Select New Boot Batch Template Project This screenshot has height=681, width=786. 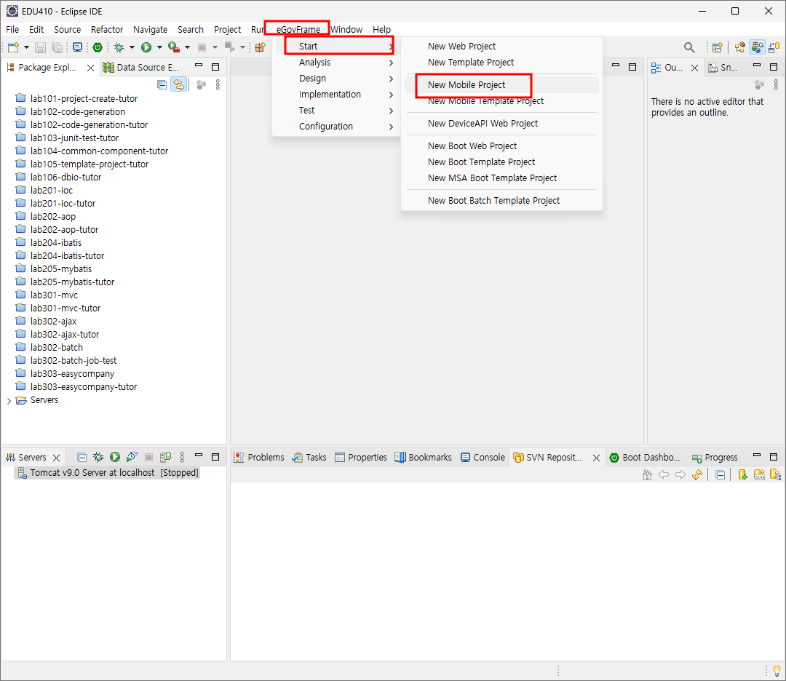point(501,200)
